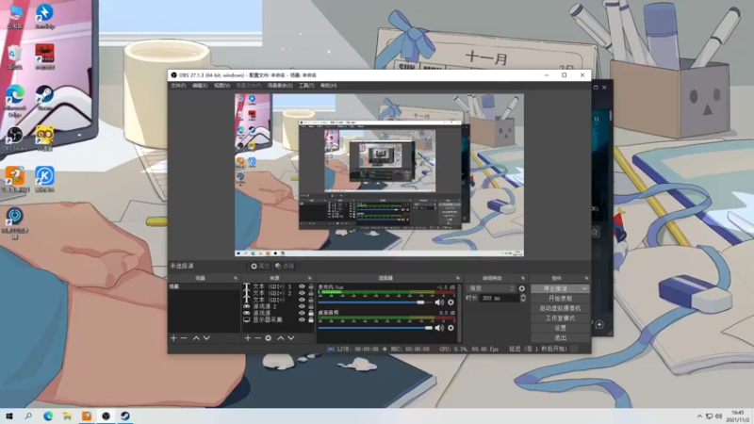This screenshot has width=754, height=424.
Task: Open Microsoft Edge from the taskbar
Action: (x=48, y=416)
